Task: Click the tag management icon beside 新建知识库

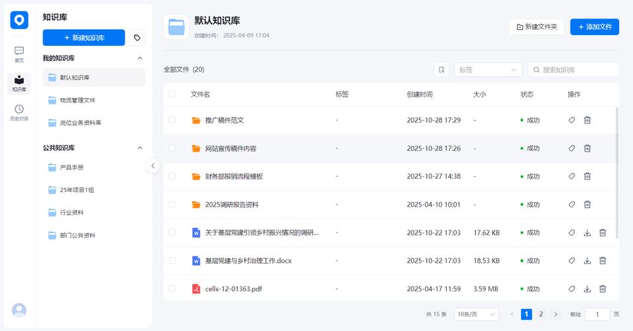Action: coord(137,38)
